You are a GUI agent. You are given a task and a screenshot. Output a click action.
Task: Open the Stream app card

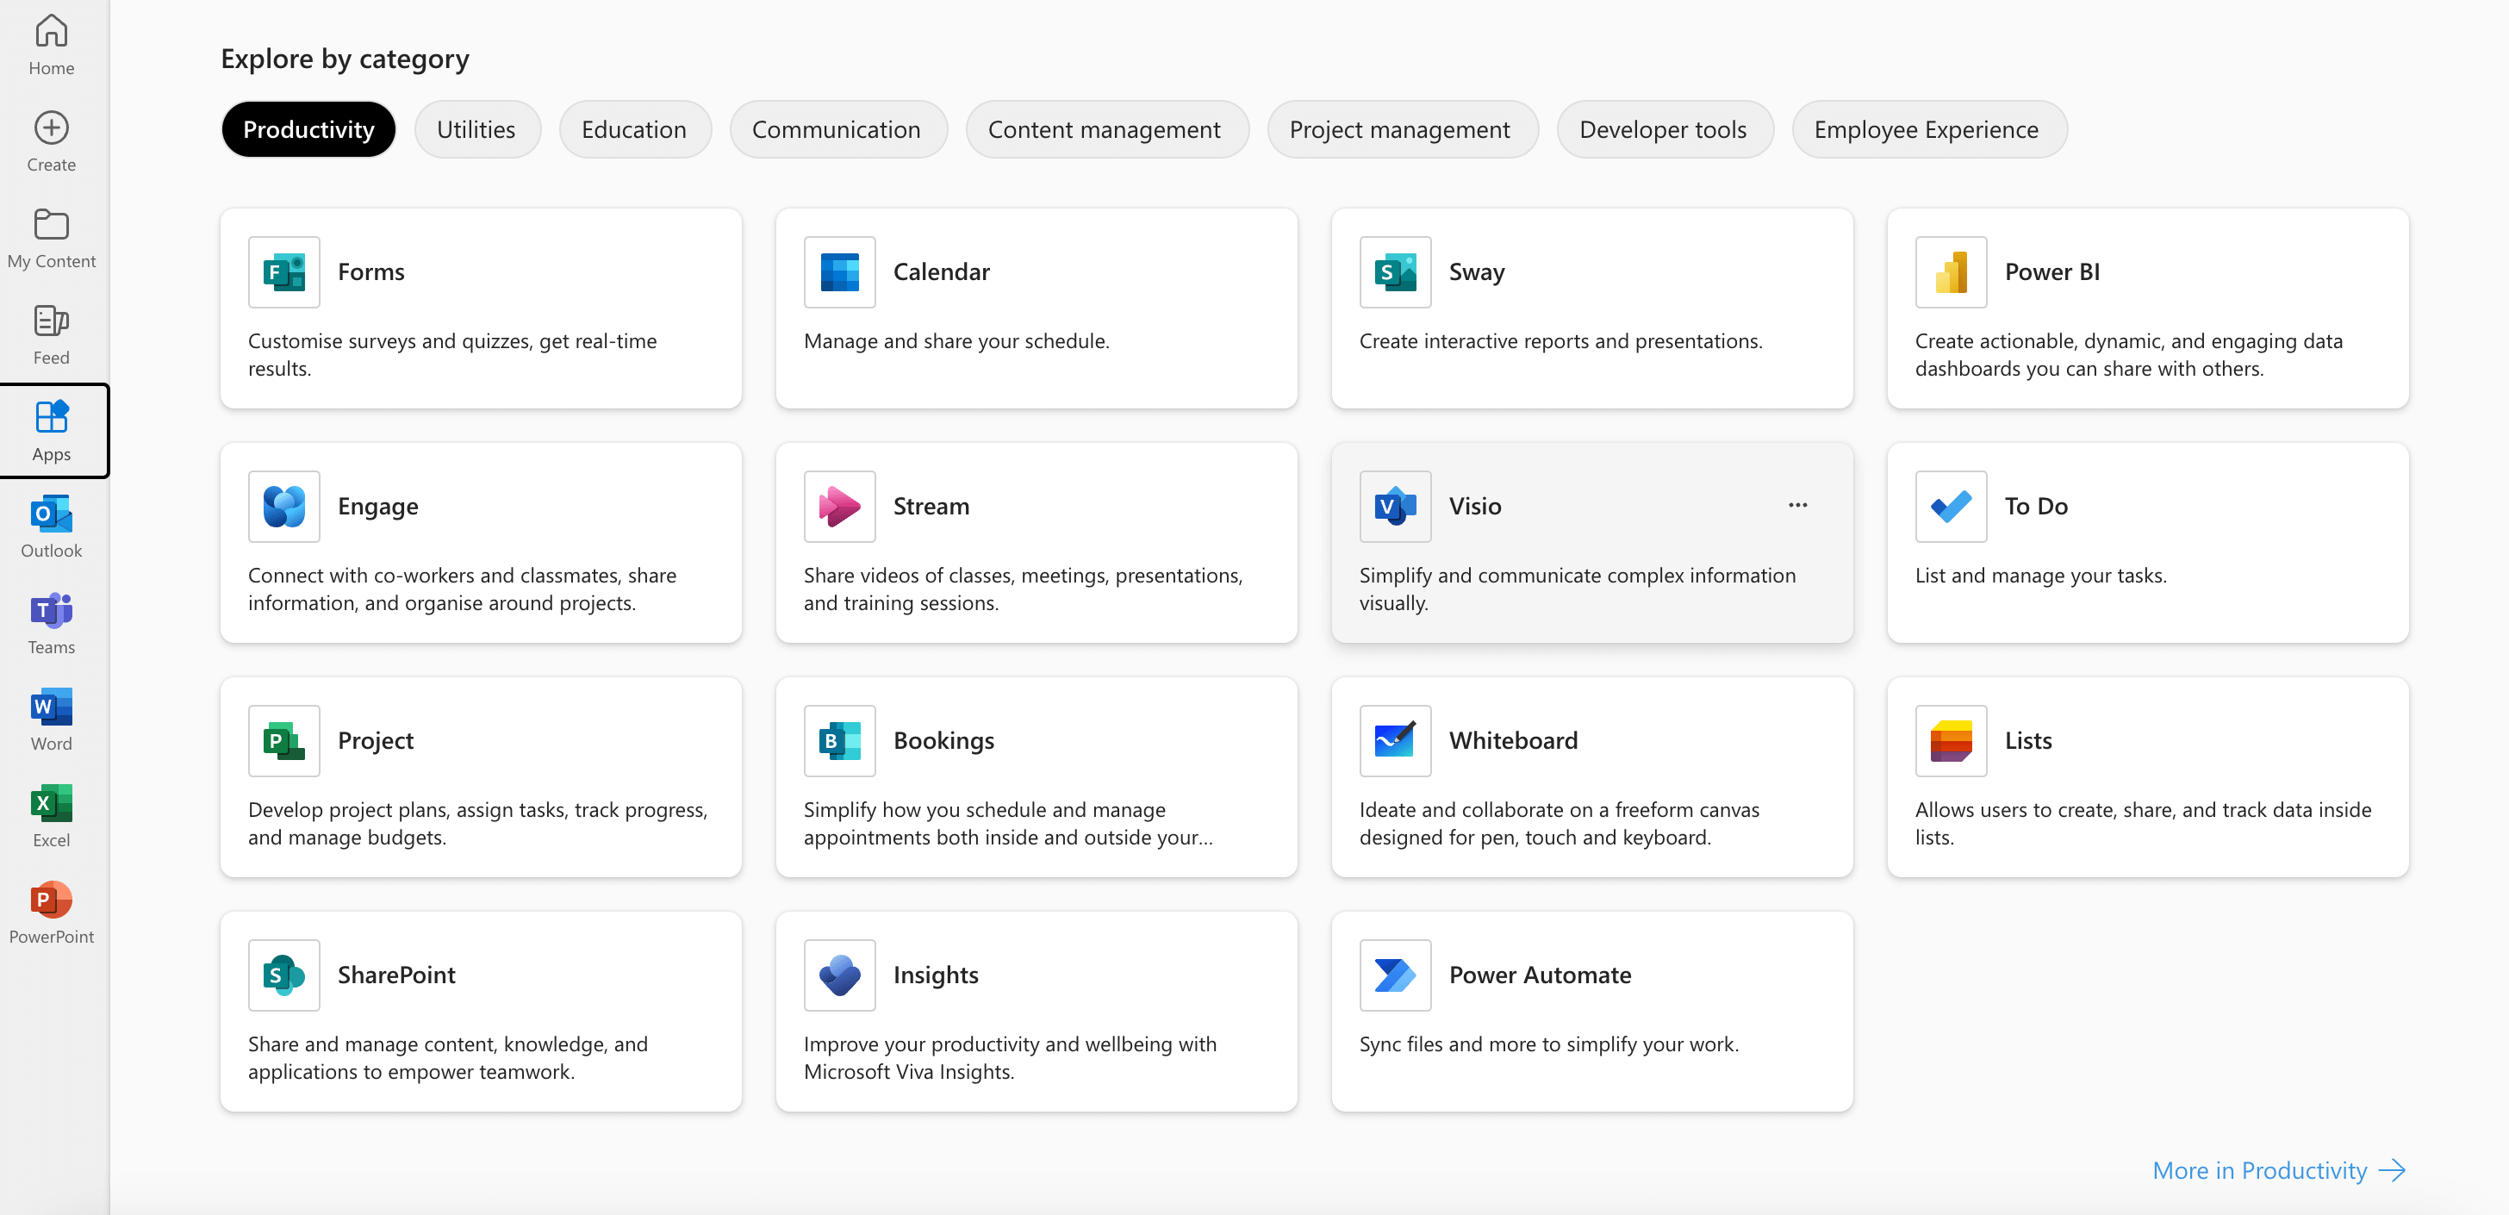tap(1036, 544)
